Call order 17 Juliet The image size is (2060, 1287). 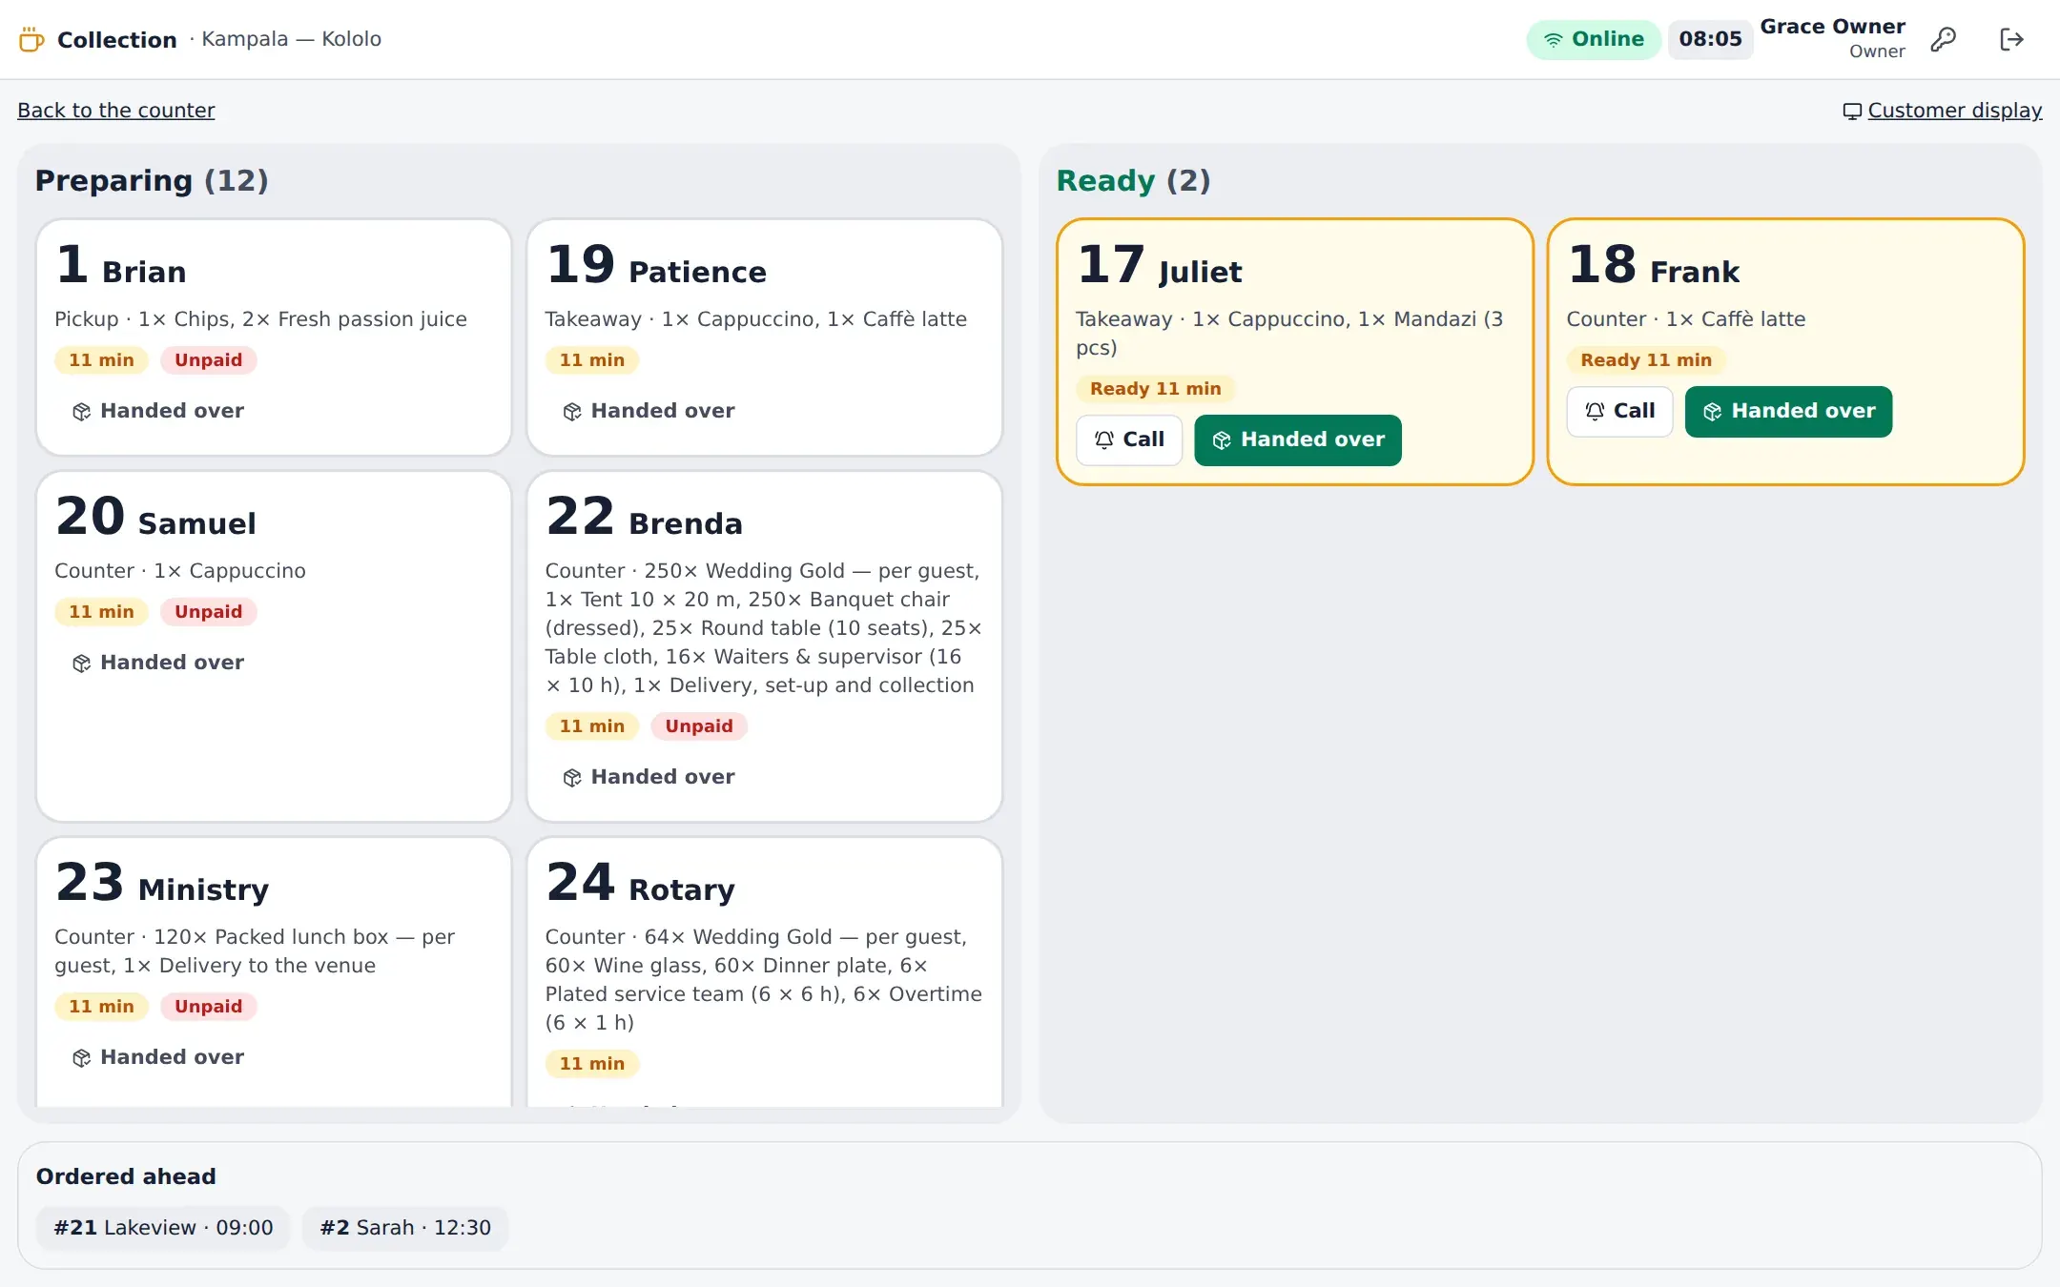coord(1129,439)
